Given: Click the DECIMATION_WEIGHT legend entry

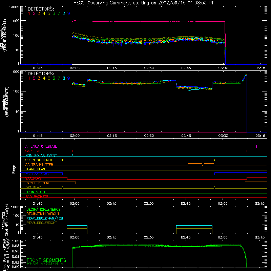Looking at the screenshot, I should 43,214.
